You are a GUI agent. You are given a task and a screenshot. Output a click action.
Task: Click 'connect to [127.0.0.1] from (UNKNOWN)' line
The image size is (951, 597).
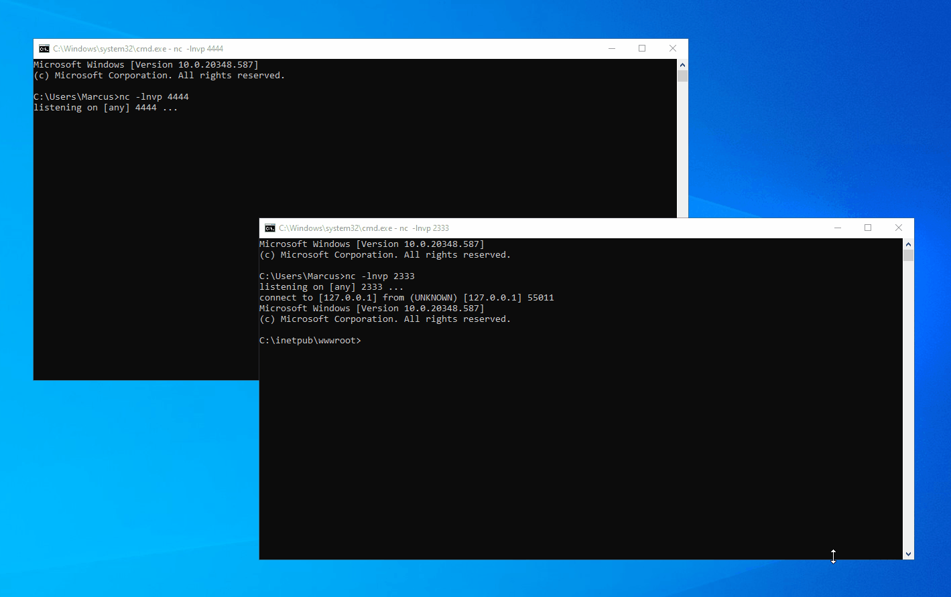click(407, 298)
